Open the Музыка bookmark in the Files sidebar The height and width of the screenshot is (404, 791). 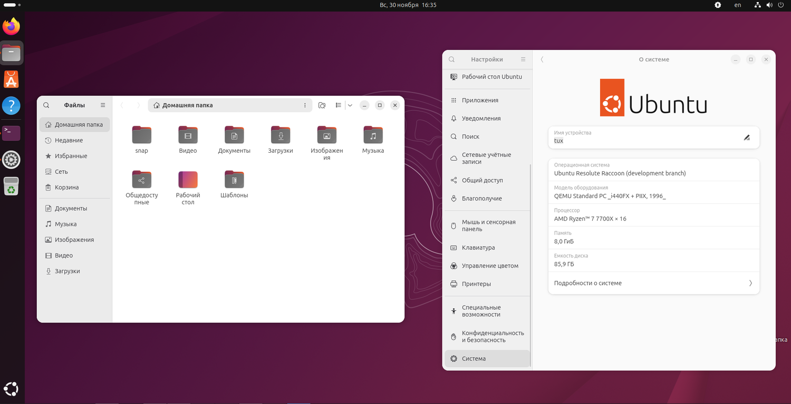click(x=74, y=224)
